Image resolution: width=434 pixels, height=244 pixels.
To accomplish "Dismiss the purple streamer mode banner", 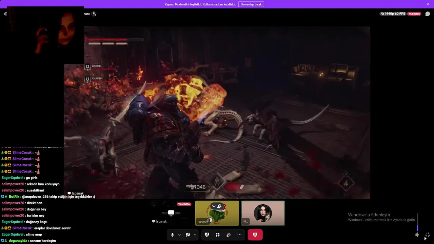I will (x=428, y=4).
